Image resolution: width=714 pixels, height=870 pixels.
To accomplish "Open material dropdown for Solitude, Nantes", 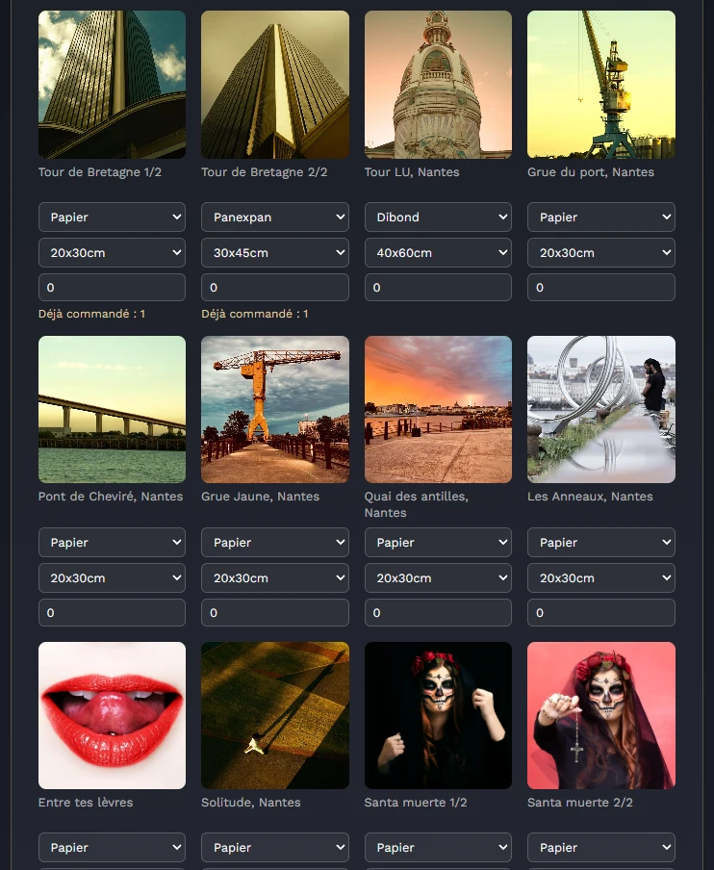I will click(275, 847).
